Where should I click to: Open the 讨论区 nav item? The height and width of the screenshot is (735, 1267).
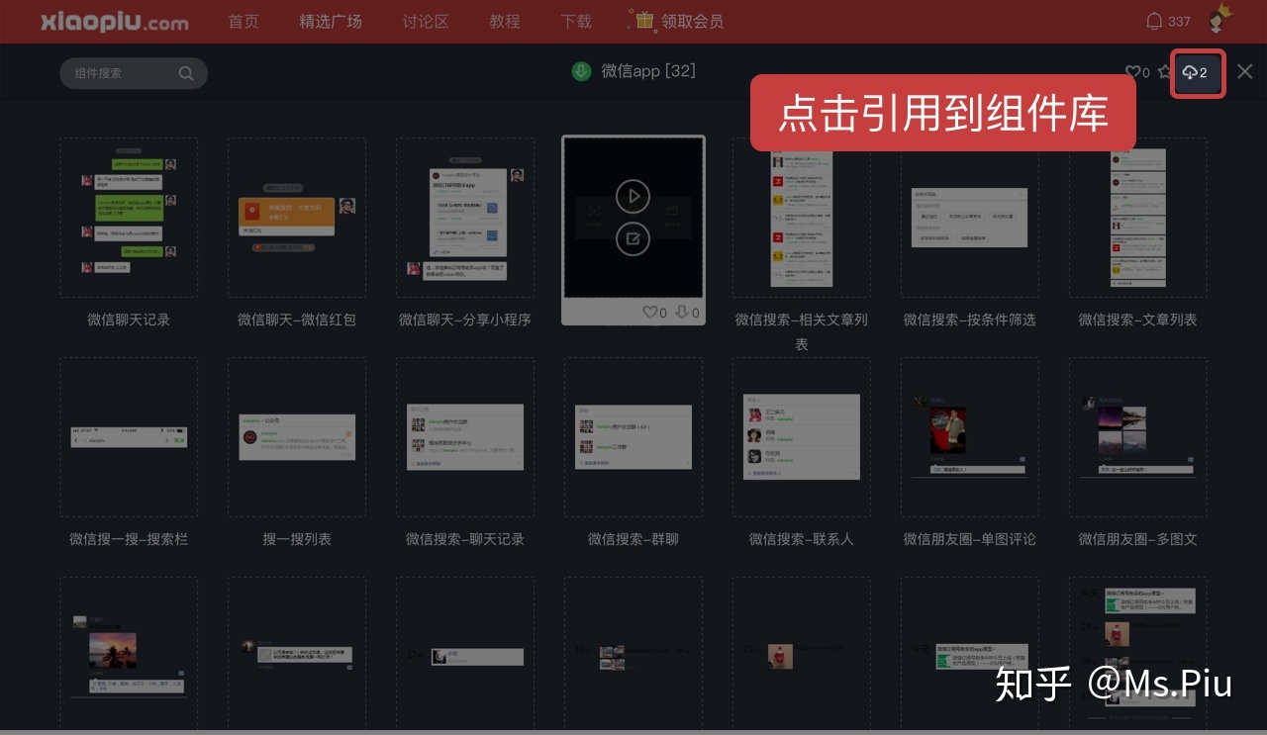click(426, 21)
